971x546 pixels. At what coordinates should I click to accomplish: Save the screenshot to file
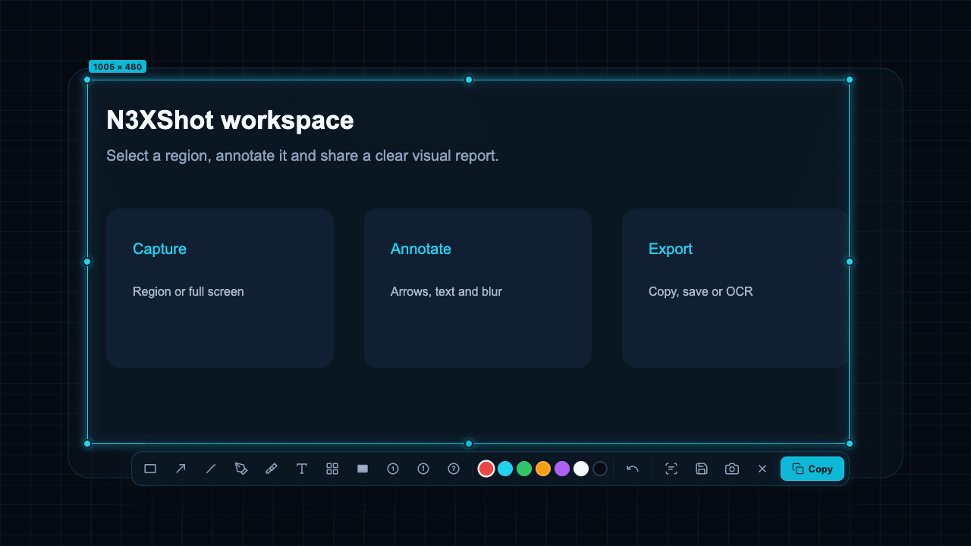pyautogui.click(x=702, y=469)
